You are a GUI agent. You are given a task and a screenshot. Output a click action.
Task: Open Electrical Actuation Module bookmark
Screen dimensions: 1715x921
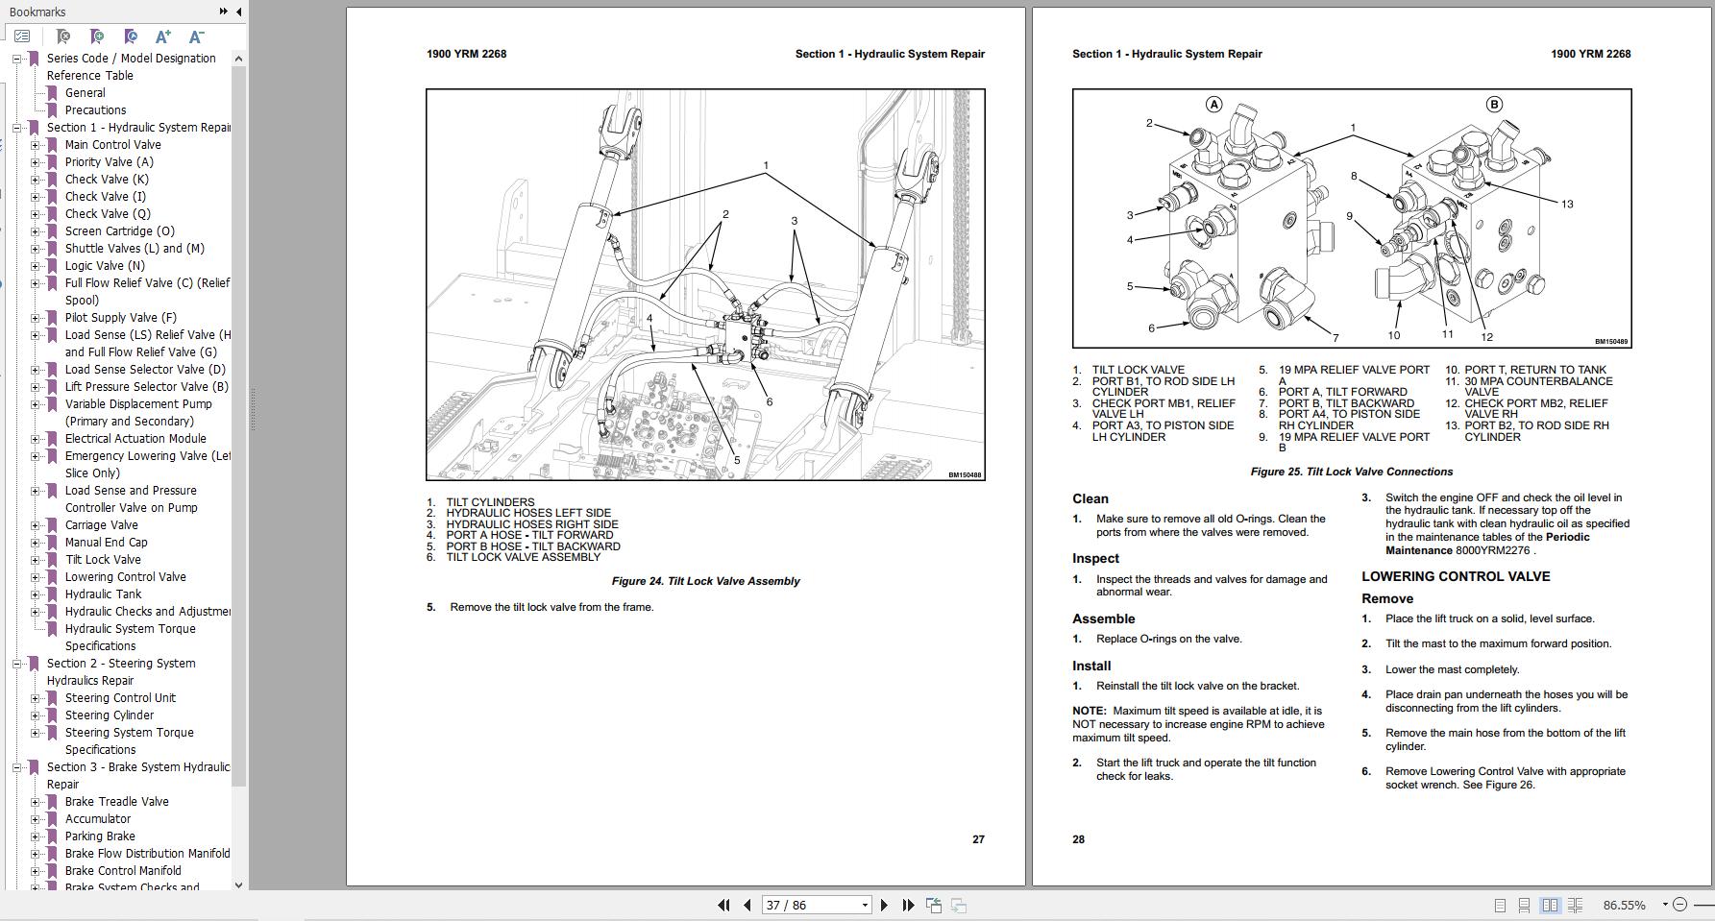click(x=135, y=439)
